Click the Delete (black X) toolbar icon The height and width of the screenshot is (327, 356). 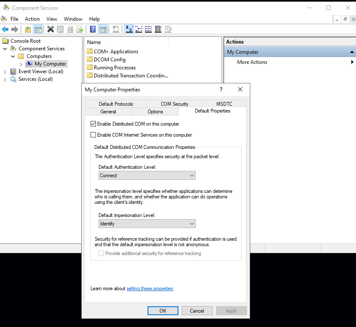pyautogui.click(x=50, y=29)
